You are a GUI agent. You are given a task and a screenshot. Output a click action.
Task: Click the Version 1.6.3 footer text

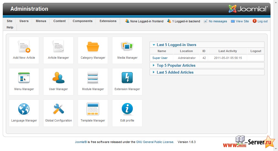tap(187, 142)
